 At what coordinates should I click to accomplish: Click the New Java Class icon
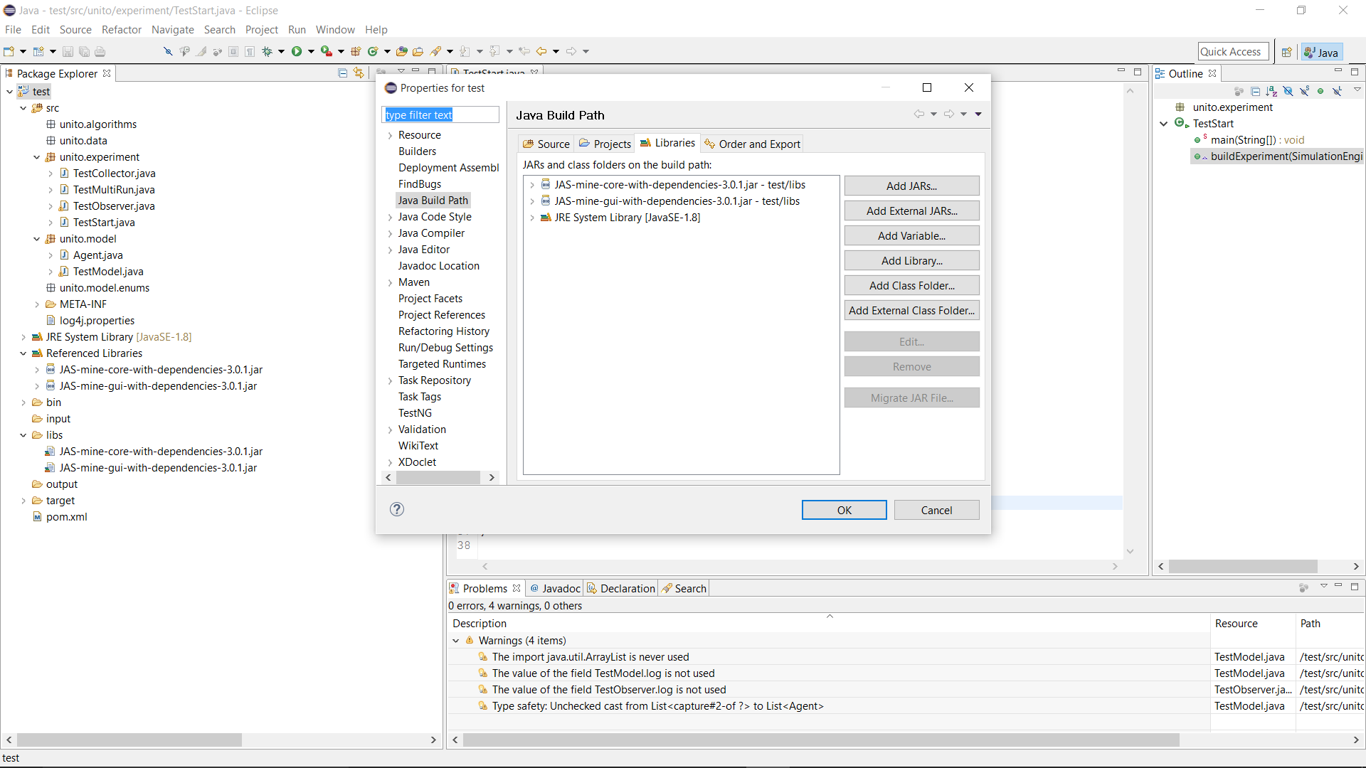[372, 51]
